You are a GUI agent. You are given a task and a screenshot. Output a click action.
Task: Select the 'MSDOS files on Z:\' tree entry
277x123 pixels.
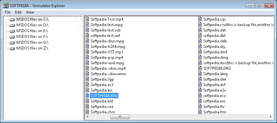coord(32,48)
